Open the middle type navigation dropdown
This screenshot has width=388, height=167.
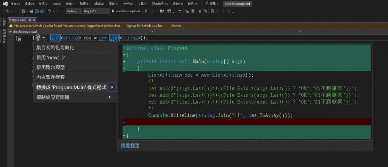(228, 32)
